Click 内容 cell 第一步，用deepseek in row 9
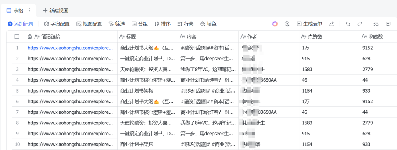Screen dimensions: 397x150 point(208,134)
